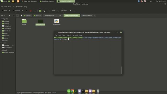Toggle the location edit pencil button
Screen dimensions: 167x94
(x=17, y=15)
